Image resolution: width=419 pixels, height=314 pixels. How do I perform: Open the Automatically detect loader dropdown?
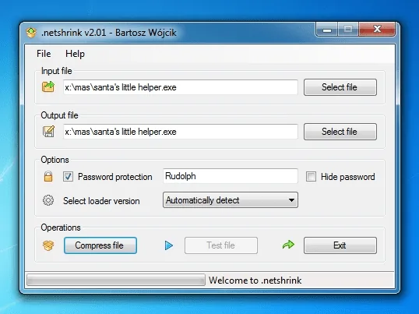231,200
